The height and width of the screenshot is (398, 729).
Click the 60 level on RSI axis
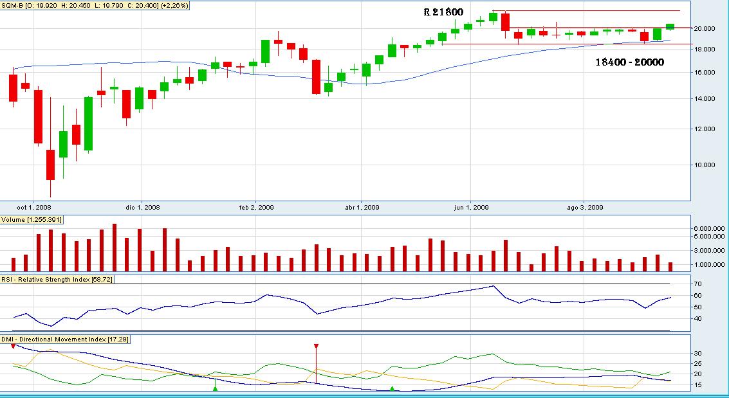(x=698, y=295)
